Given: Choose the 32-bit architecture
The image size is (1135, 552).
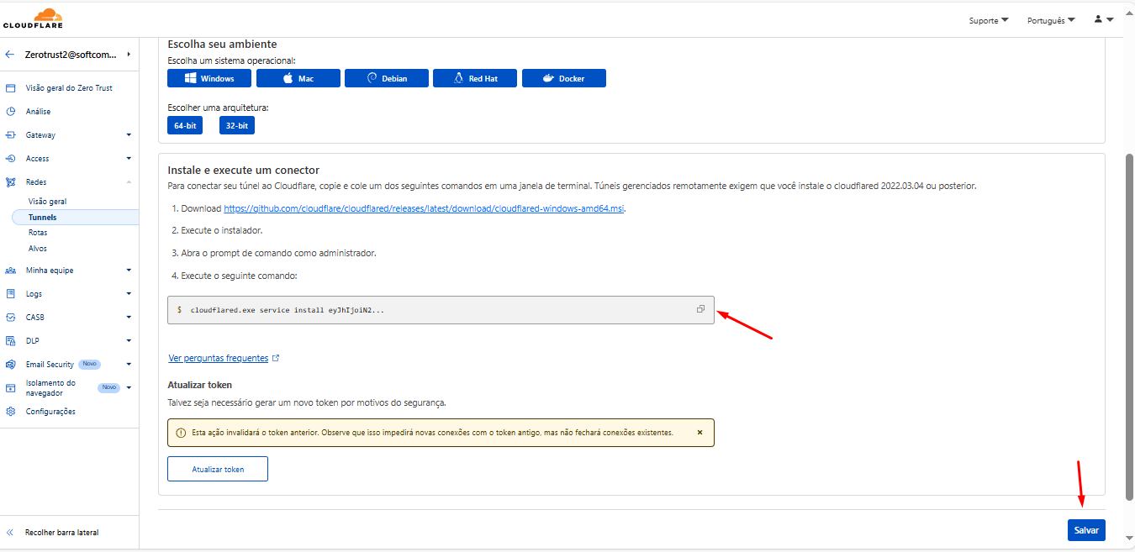Looking at the screenshot, I should click(x=236, y=125).
